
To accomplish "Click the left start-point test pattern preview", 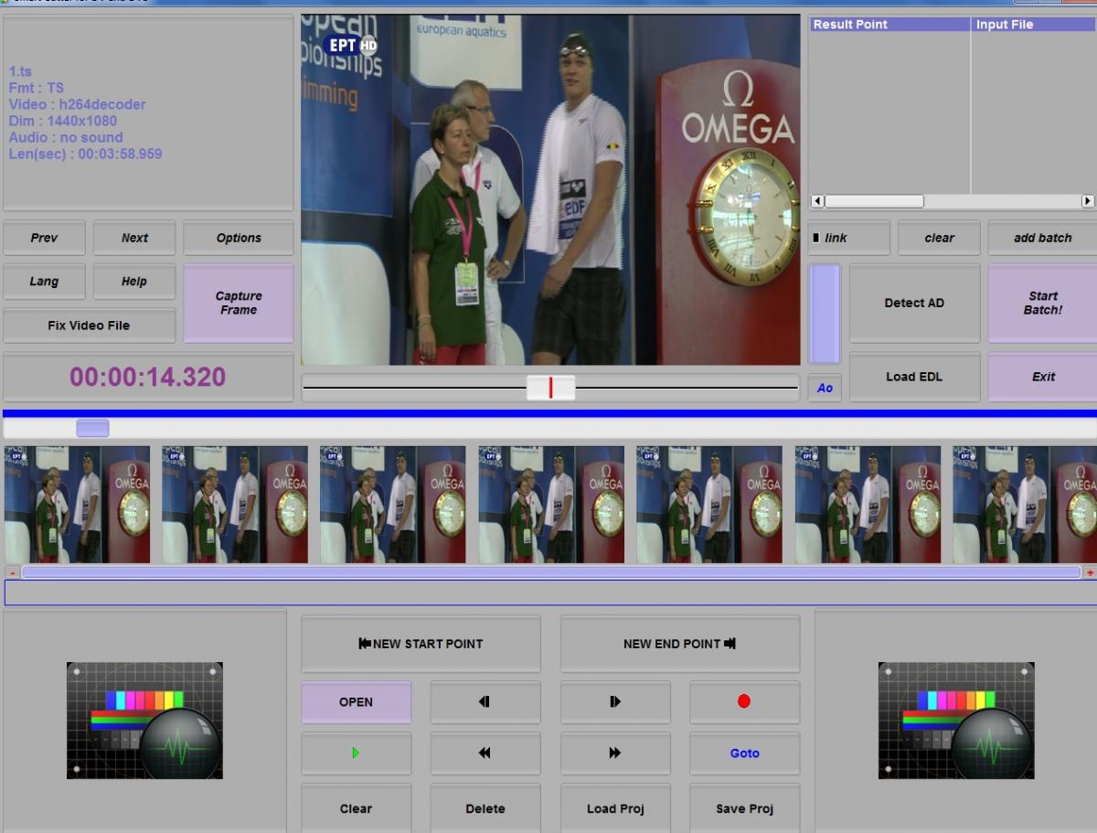I will (x=144, y=721).
